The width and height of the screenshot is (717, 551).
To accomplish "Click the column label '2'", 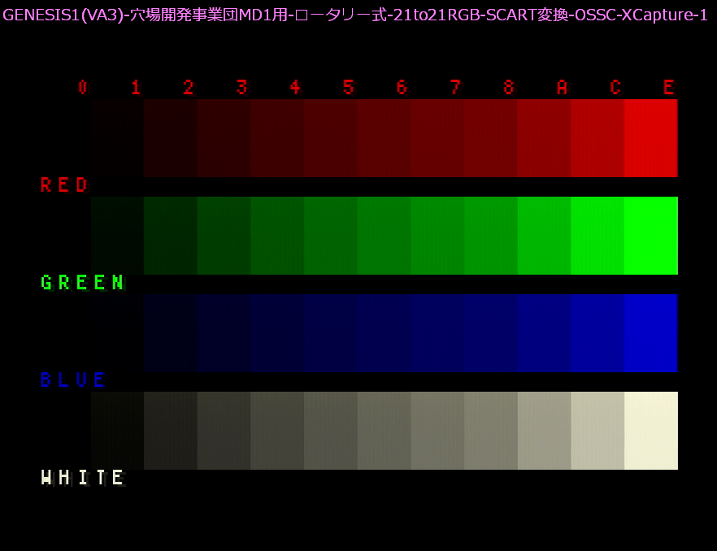I will (189, 87).
